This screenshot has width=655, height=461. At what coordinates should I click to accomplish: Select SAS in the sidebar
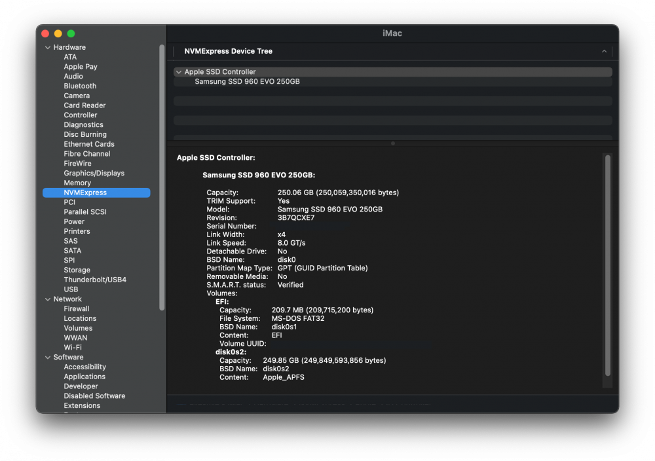click(x=71, y=241)
